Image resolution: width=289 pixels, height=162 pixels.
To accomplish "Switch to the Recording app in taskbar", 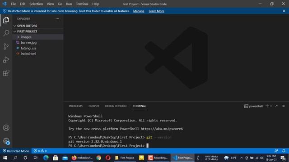I will tap(158, 158).
